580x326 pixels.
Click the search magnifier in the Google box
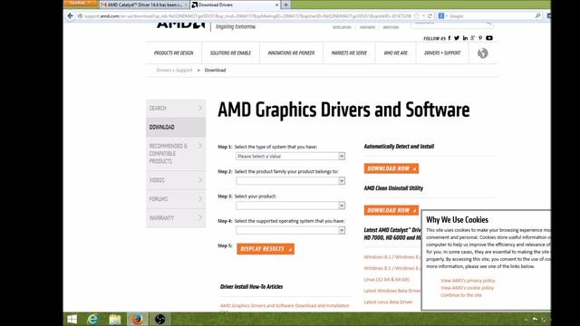pyautogui.click(x=537, y=16)
